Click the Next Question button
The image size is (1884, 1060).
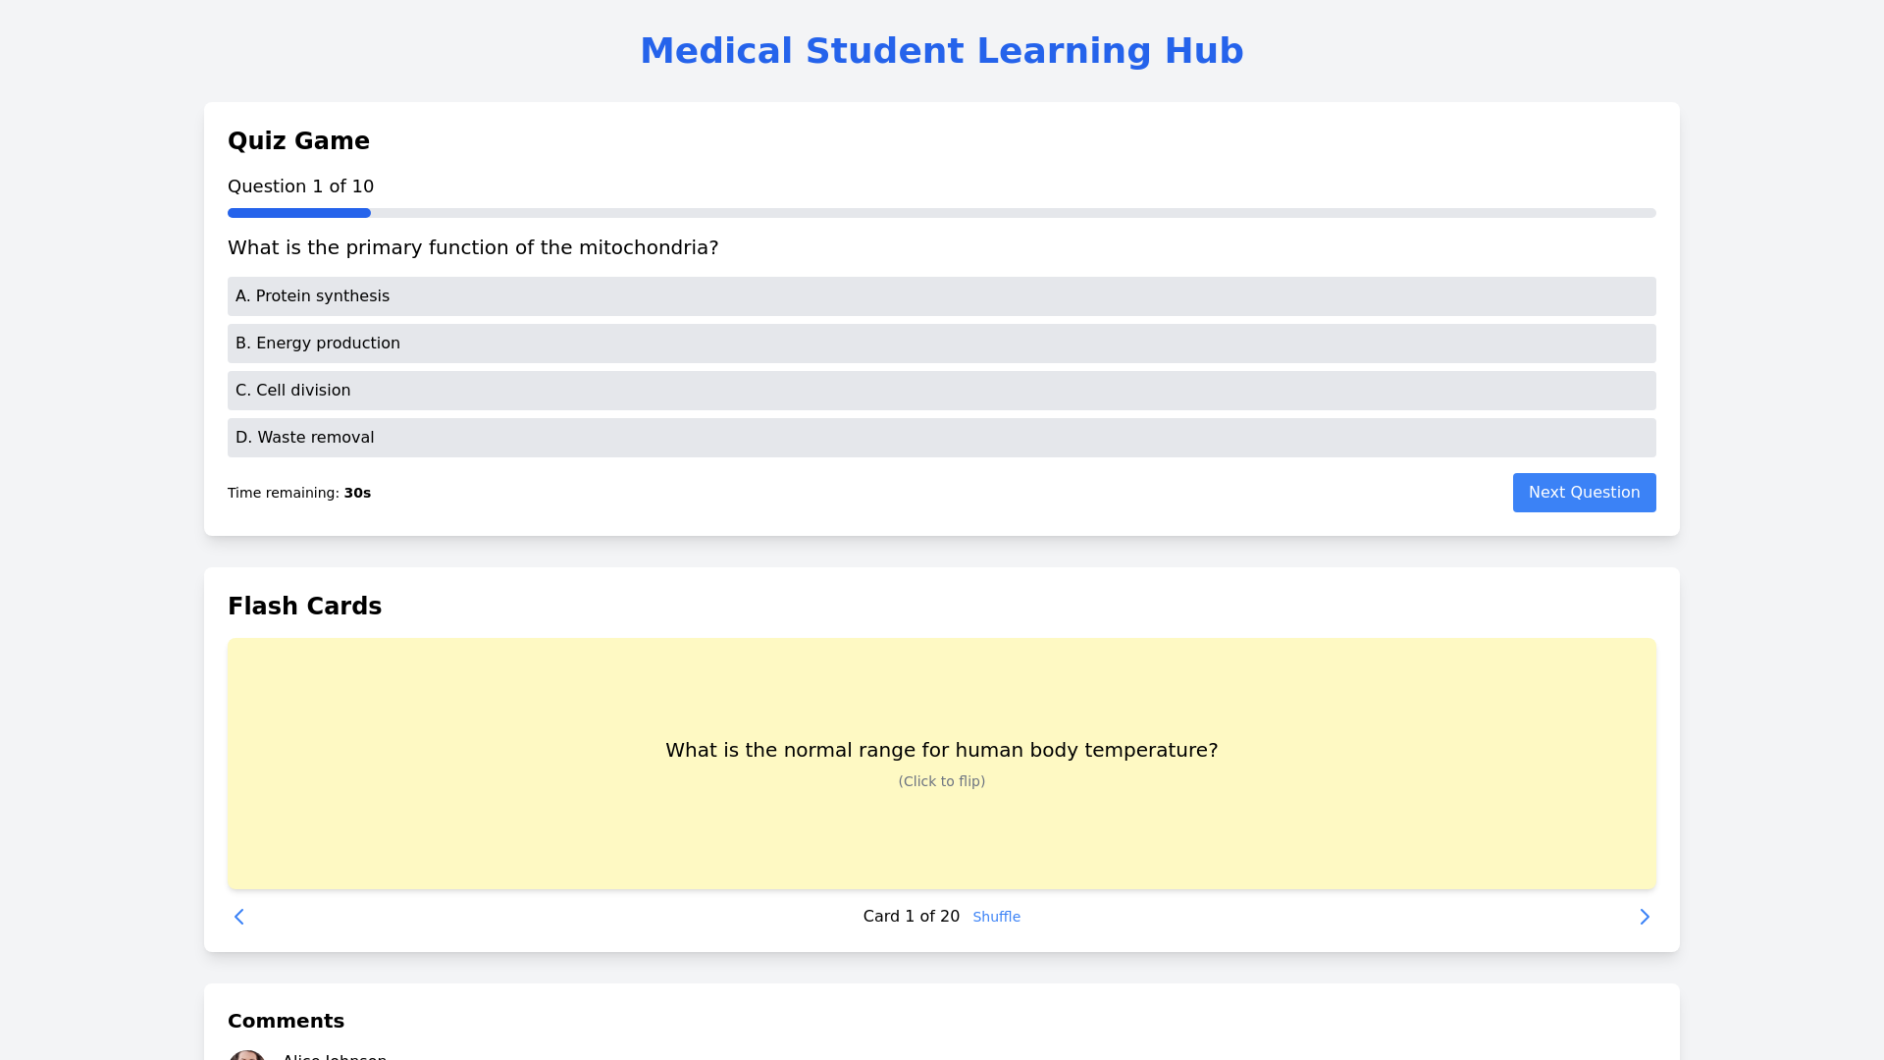click(1584, 493)
